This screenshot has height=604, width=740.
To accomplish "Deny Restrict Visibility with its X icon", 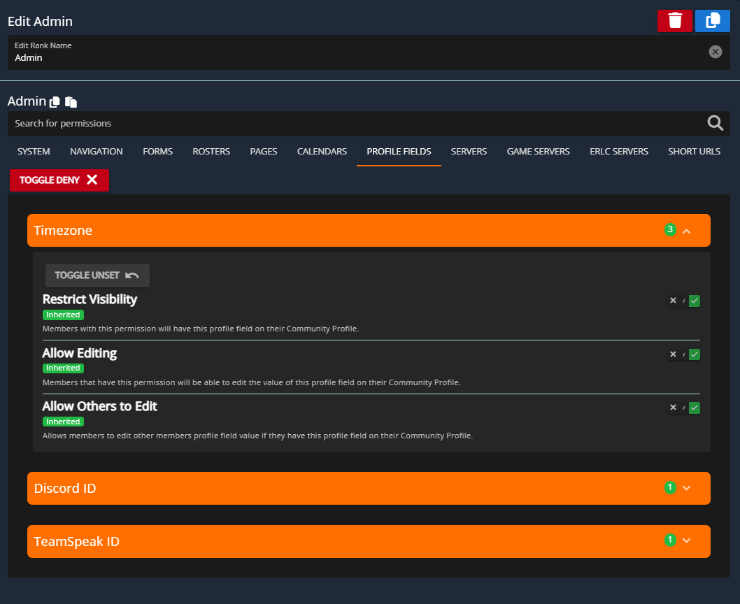I will (x=673, y=301).
